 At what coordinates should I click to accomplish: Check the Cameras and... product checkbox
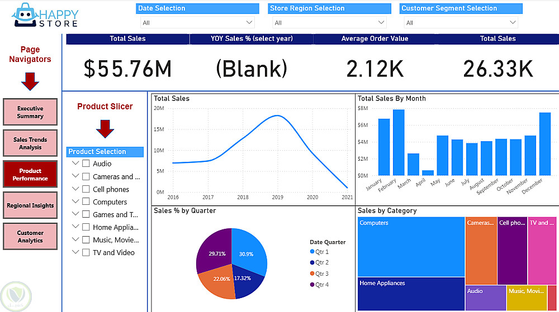[86, 176]
